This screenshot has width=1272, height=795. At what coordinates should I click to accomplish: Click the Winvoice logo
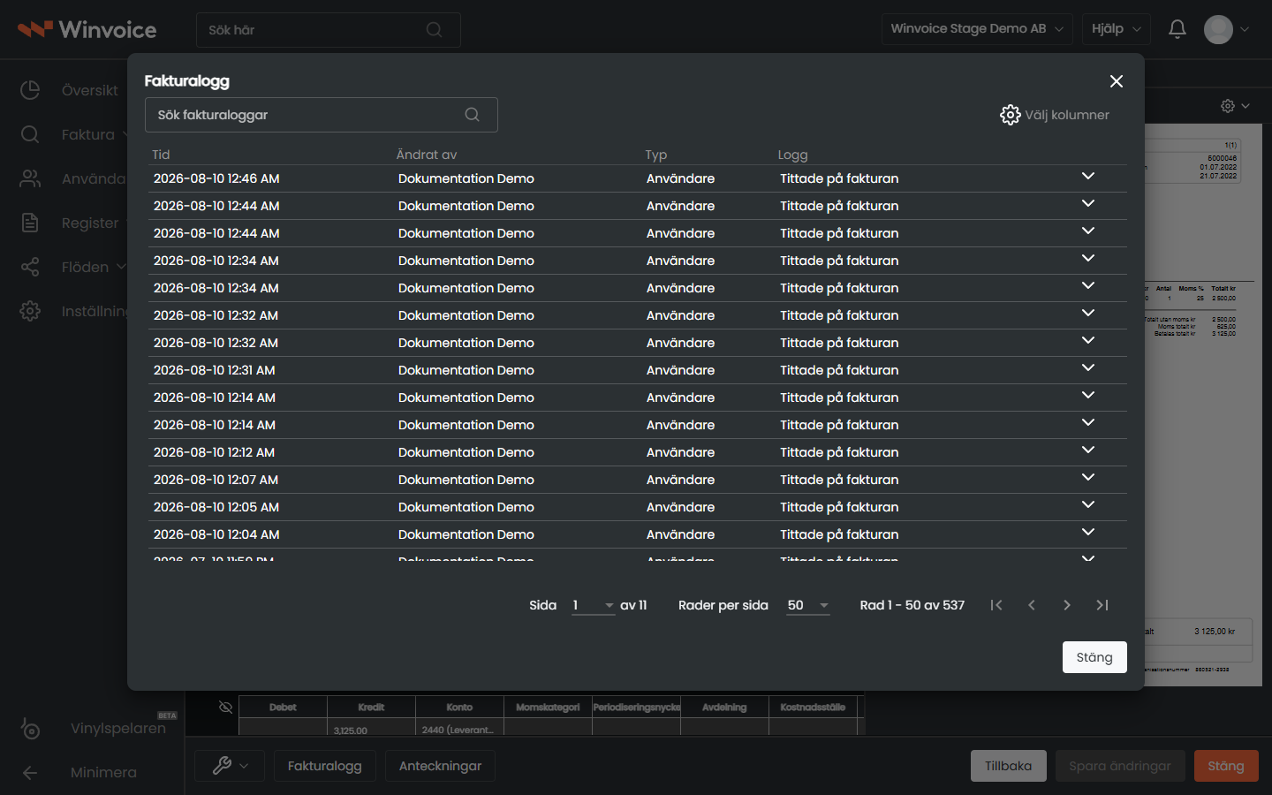(x=87, y=29)
